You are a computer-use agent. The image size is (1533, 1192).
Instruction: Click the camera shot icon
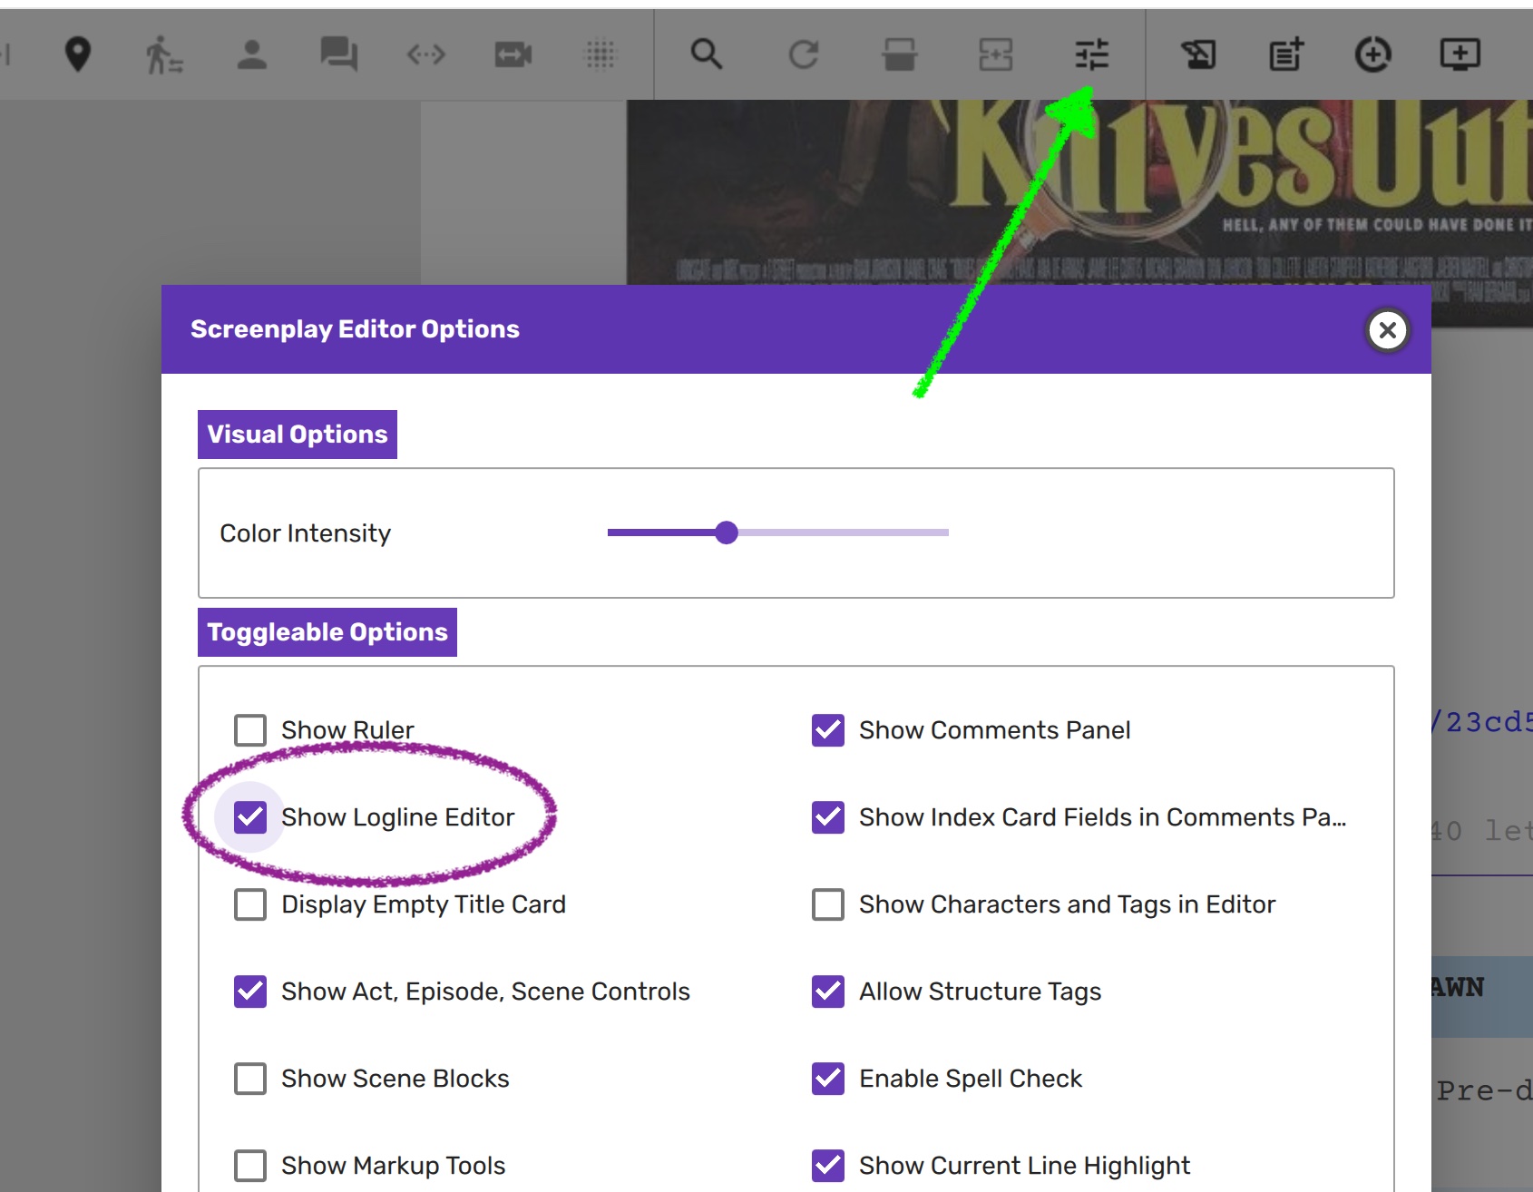[x=513, y=54]
